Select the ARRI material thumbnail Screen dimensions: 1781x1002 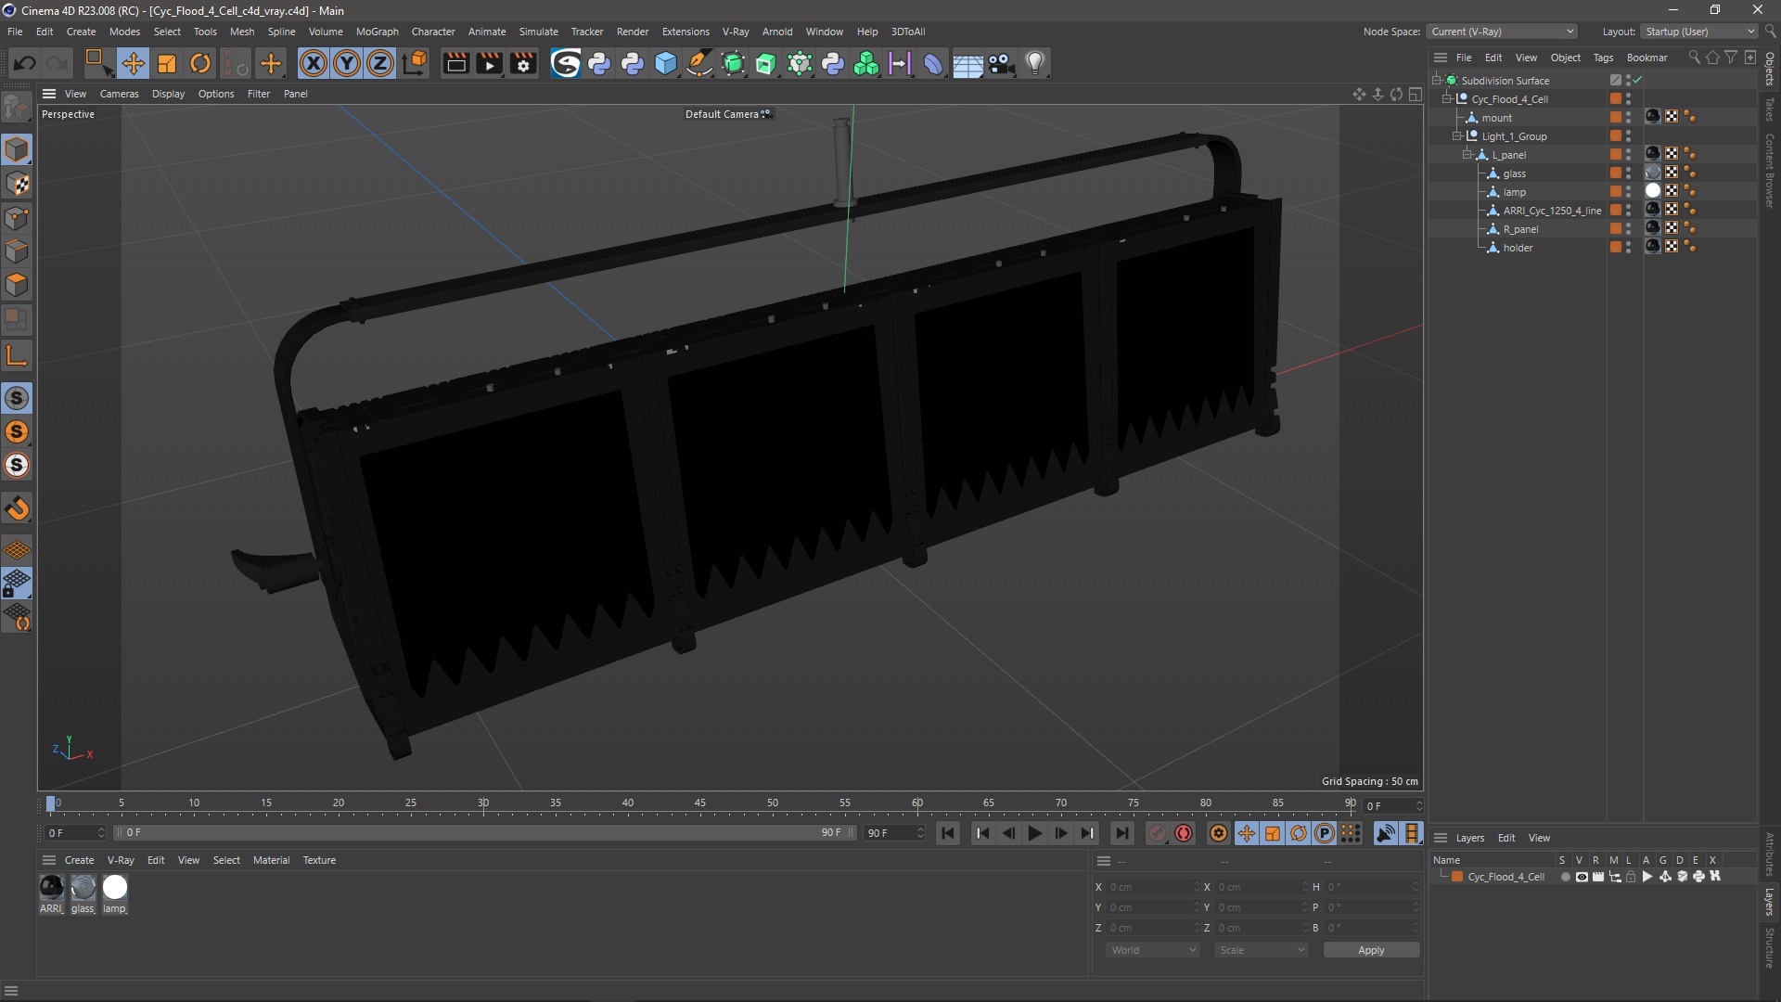(x=52, y=888)
